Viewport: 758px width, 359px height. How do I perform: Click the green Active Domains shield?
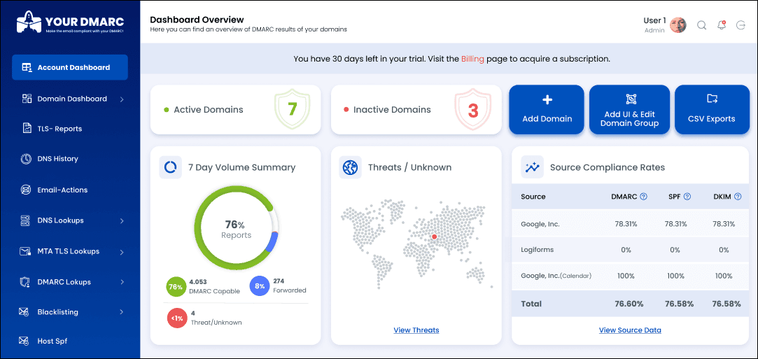click(x=292, y=110)
